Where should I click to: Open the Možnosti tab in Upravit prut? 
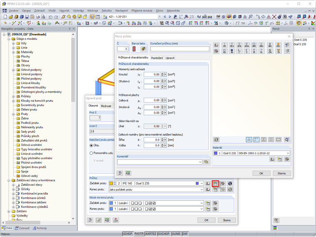106,106
